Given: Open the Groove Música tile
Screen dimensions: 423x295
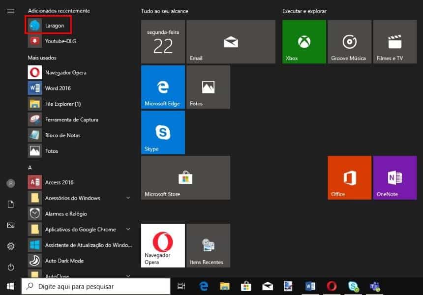Looking at the screenshot, I should (x=349, y=42).
